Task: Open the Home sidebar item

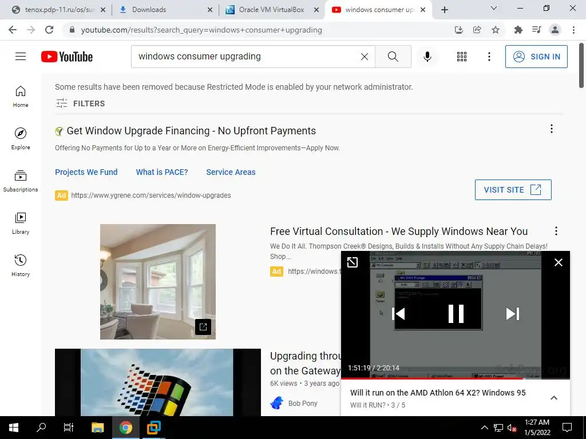Action: 21,97
